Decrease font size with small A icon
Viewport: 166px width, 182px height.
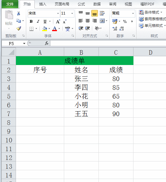pos(65,21)
